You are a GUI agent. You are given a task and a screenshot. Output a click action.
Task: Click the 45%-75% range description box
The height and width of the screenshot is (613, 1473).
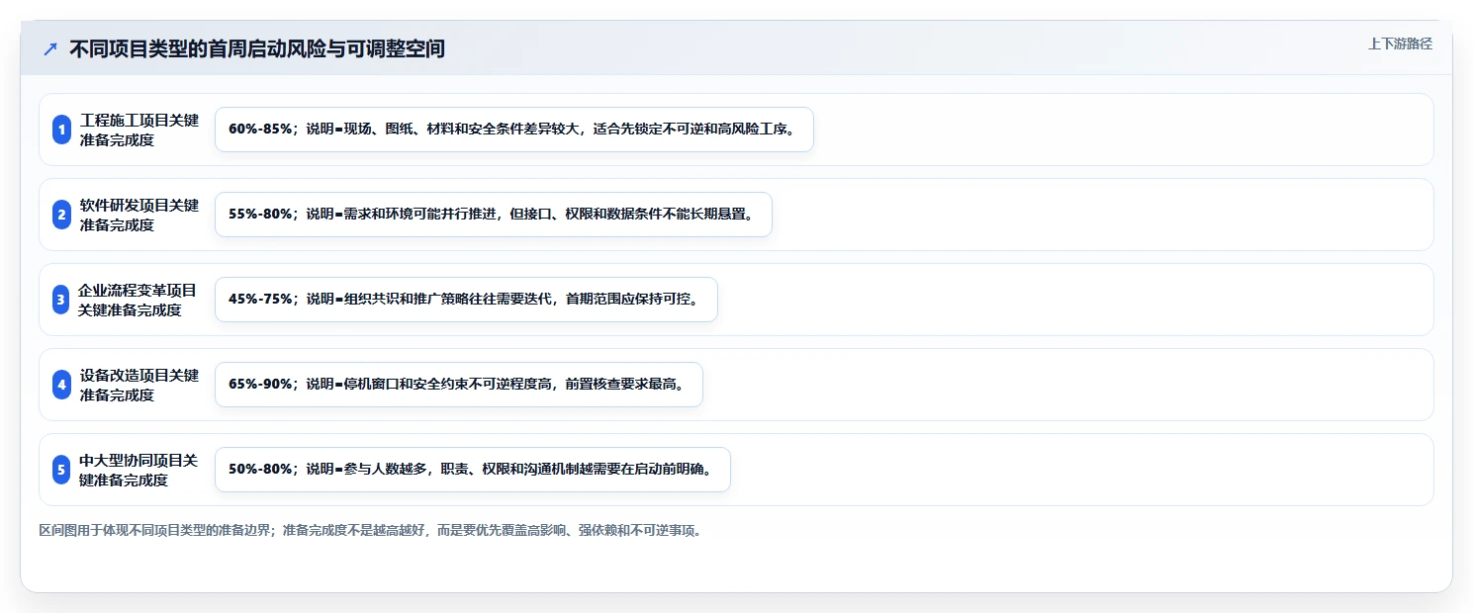[466, 300]
